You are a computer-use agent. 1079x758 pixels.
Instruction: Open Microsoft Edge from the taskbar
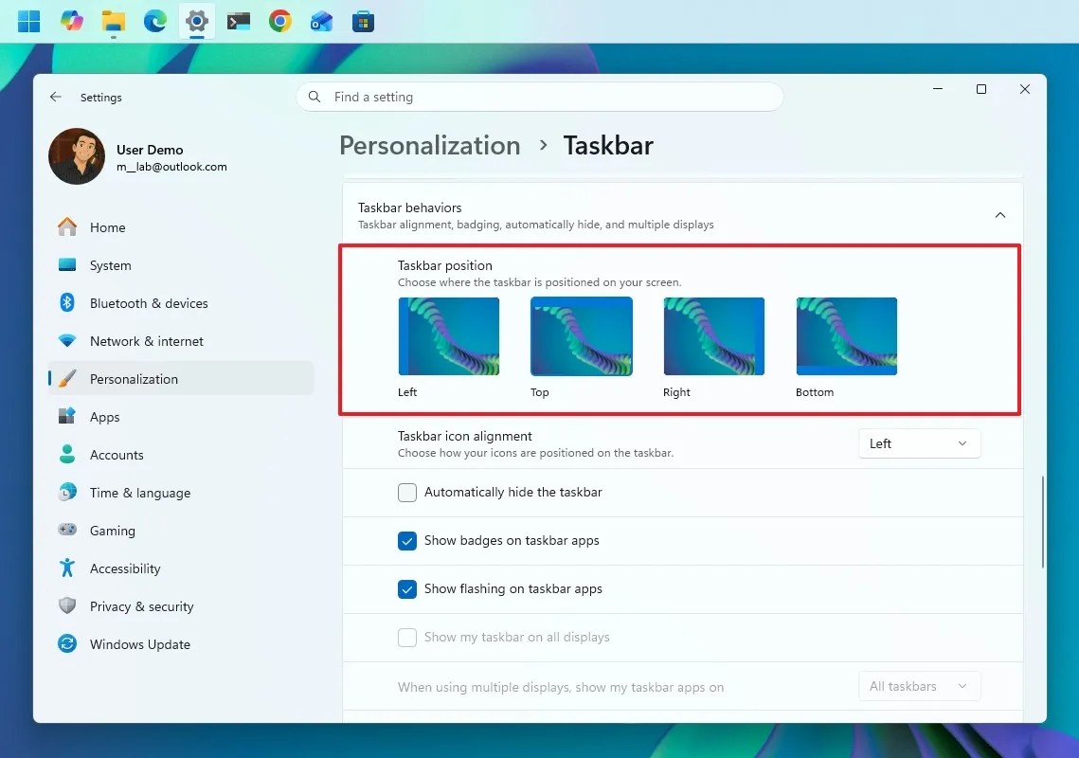click(x=154, y=22)
